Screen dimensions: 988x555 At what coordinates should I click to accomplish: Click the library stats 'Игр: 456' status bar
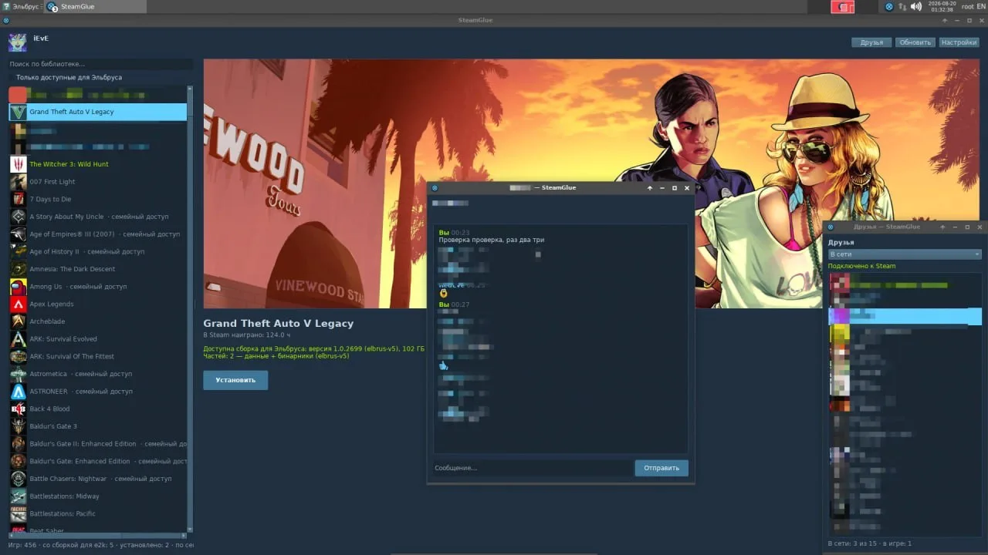pyautogui.click(x=100, y=545)
